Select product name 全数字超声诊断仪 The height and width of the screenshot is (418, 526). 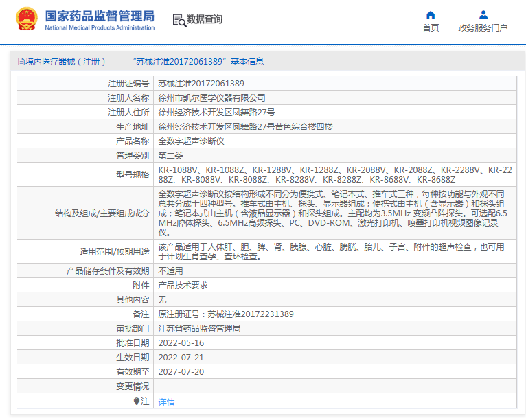[x=191, y=141]
